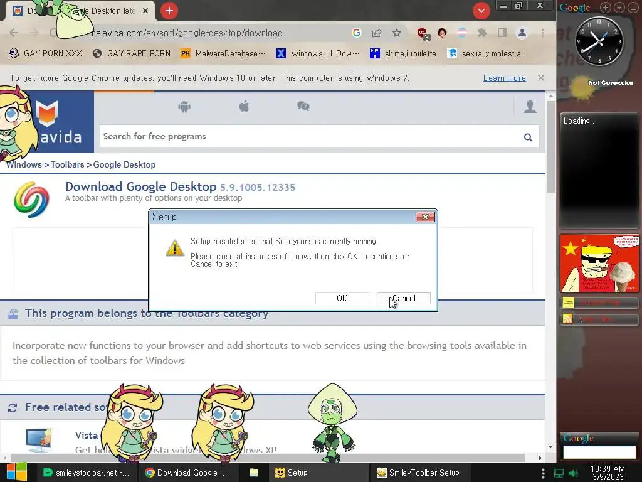This screenshot has height=482, width=642.
Task: Click the scroll-down arrow of the page
Action: [x=550, y=447]
